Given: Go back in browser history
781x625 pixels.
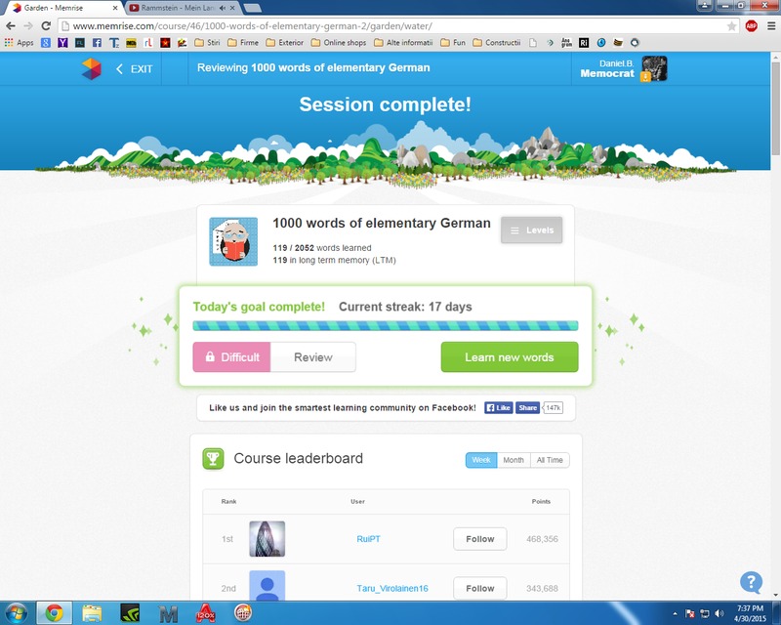Looking at the screenshot, I should point(11,26).
